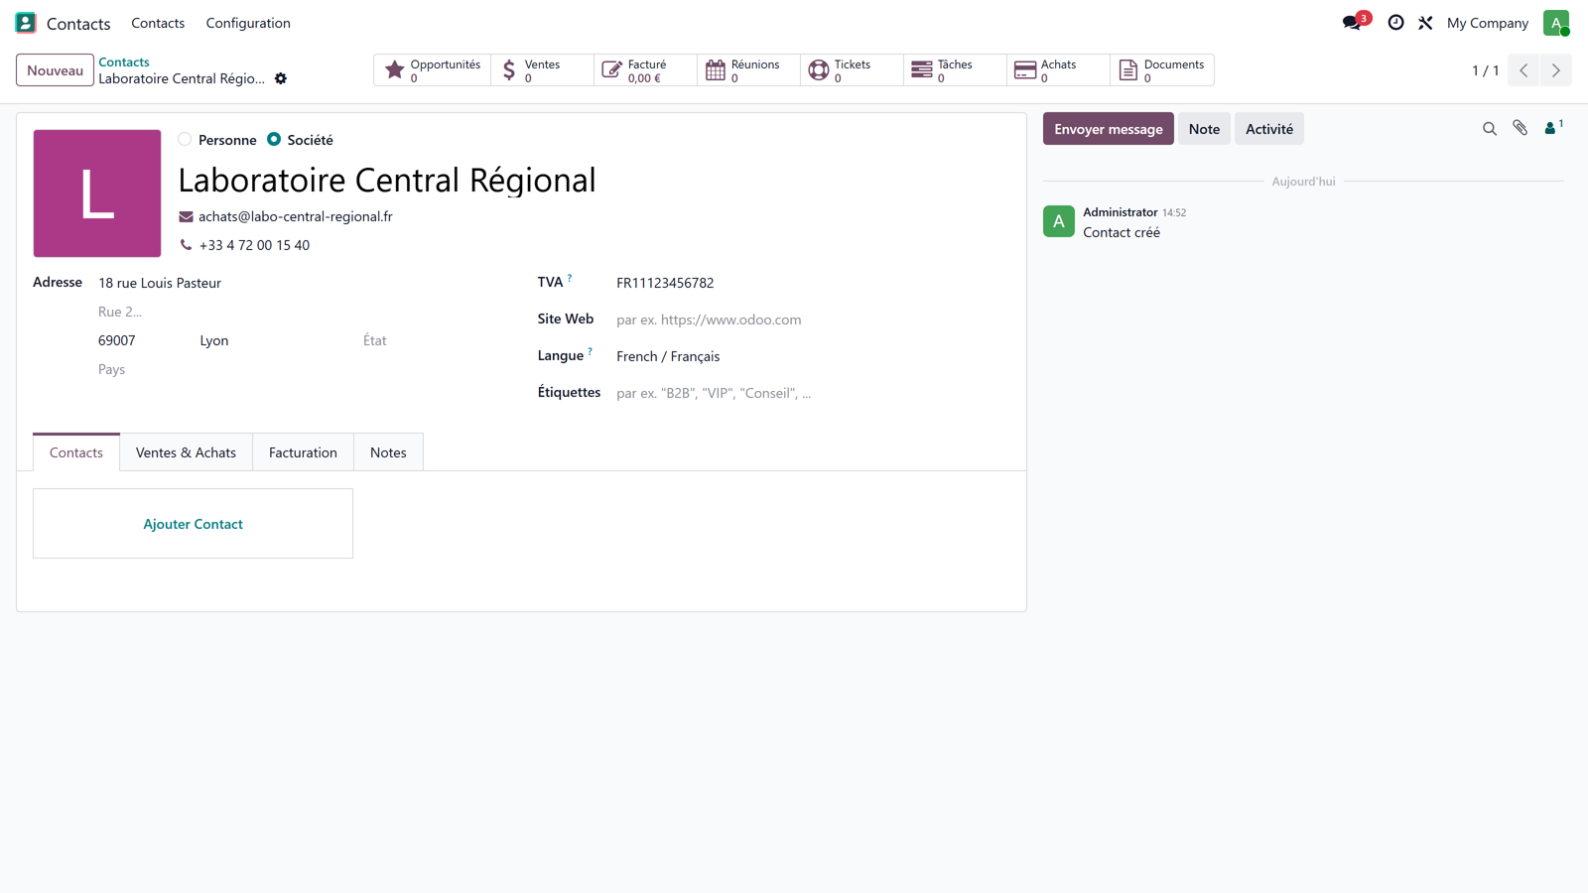The width and height of the screenshot is (1588, 893).
Task: Open the Configuration menu
Action: coord(248,23)
